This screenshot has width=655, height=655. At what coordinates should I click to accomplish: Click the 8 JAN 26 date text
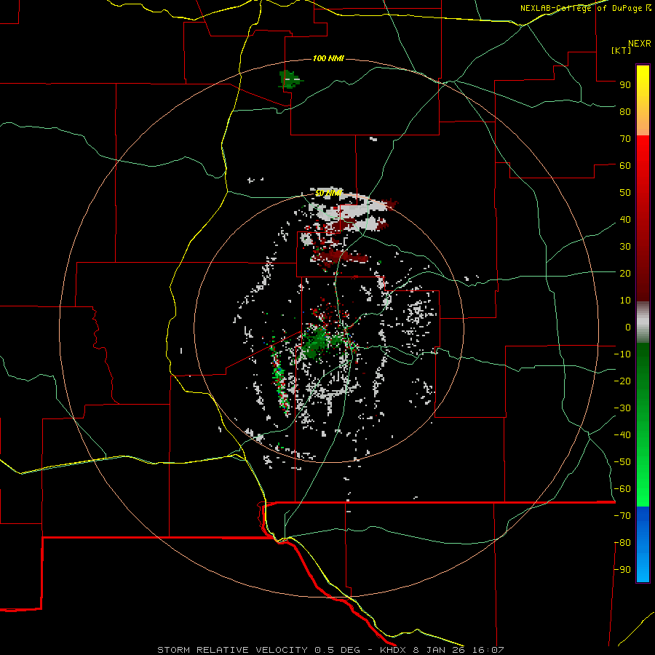439,650
